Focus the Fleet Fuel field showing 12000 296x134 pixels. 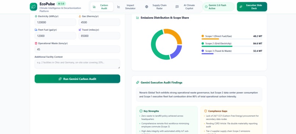[x=55, y=36]
